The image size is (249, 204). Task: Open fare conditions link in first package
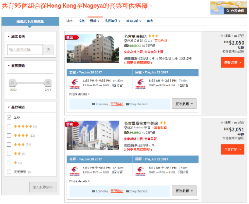point(117,104)
